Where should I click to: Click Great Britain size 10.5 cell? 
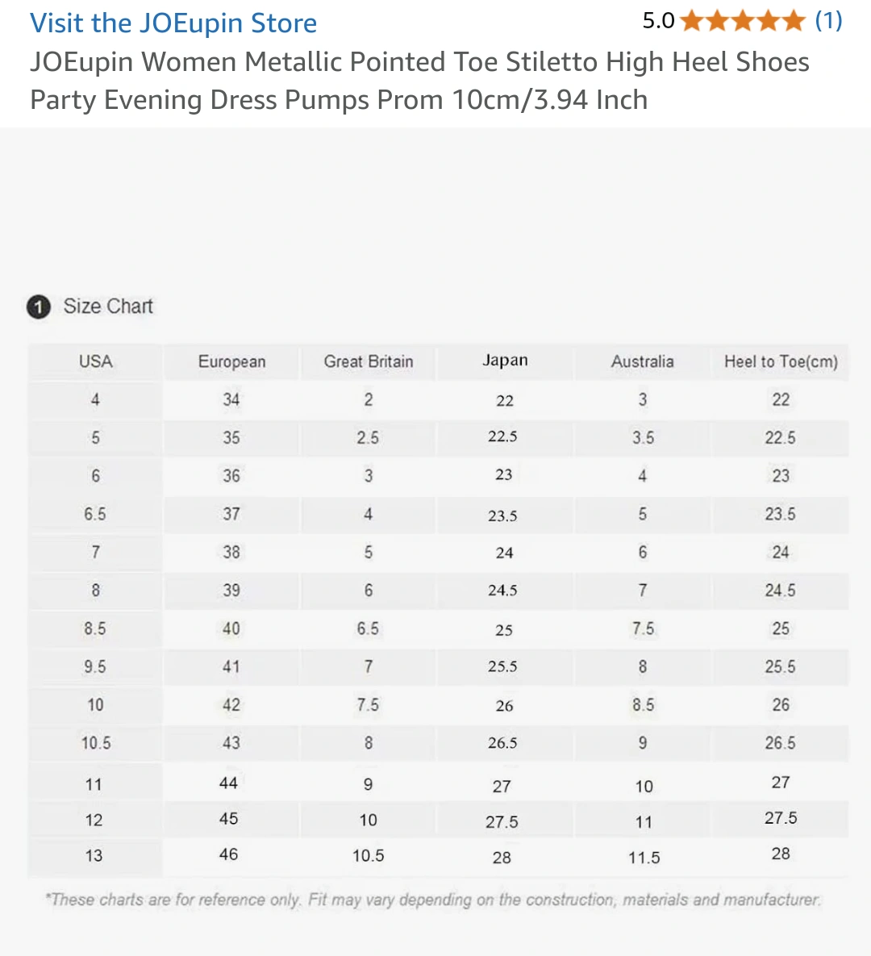pos(368,856)
